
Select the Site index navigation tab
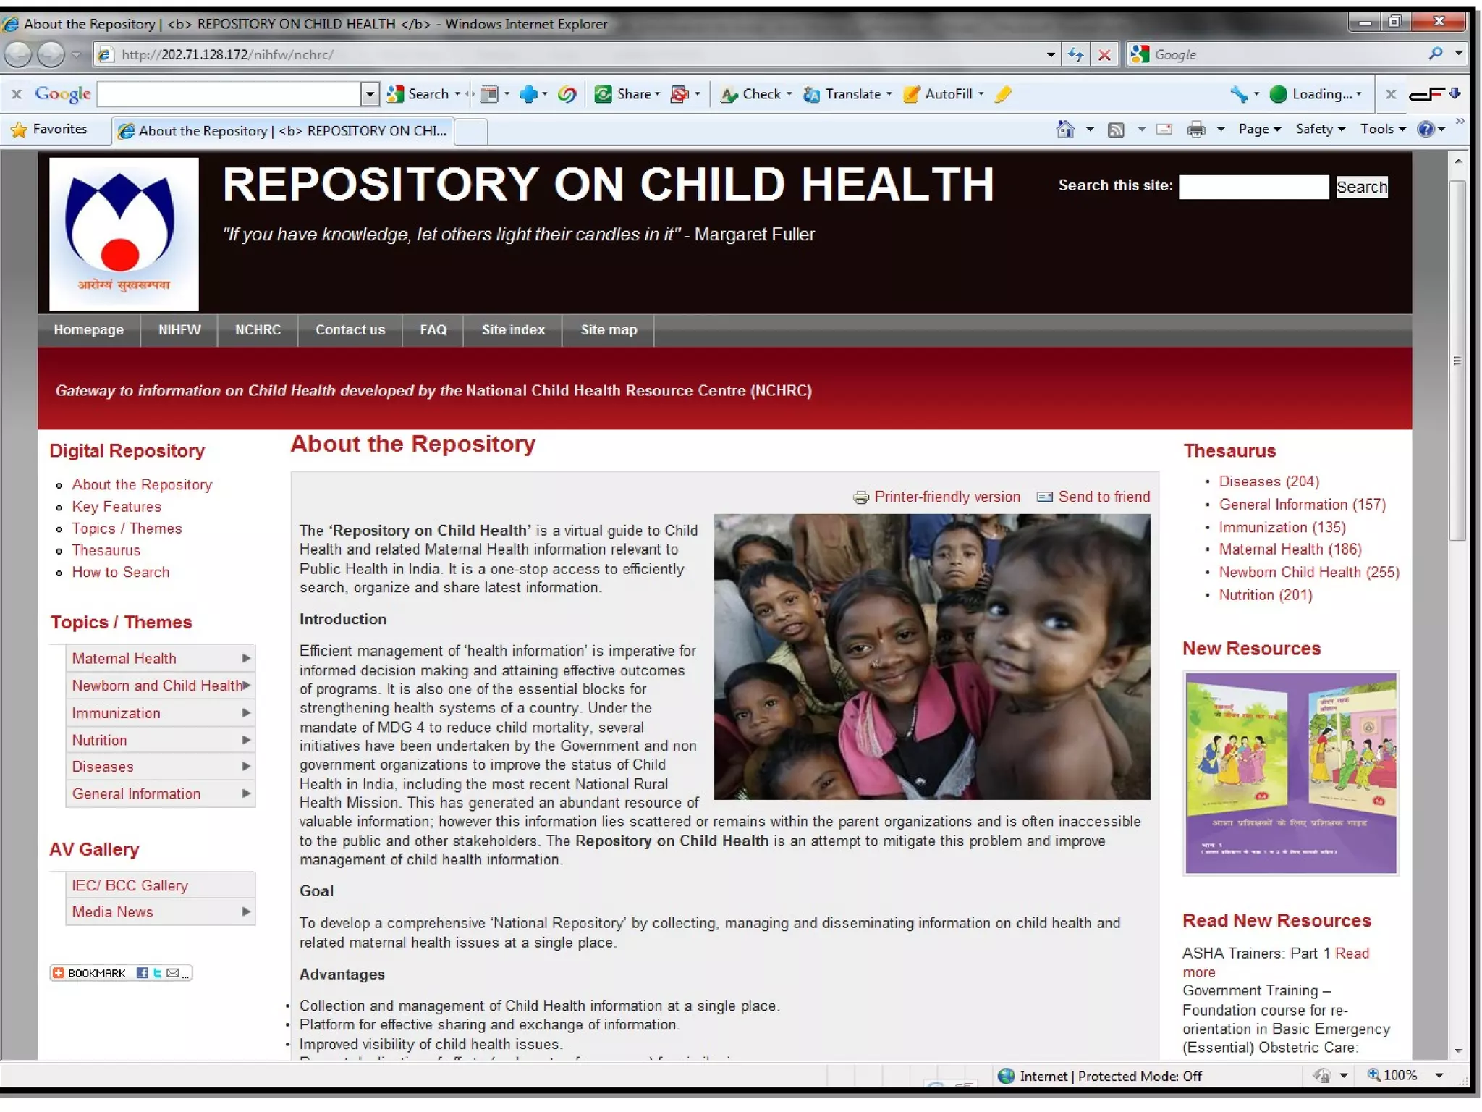[513, 330]
